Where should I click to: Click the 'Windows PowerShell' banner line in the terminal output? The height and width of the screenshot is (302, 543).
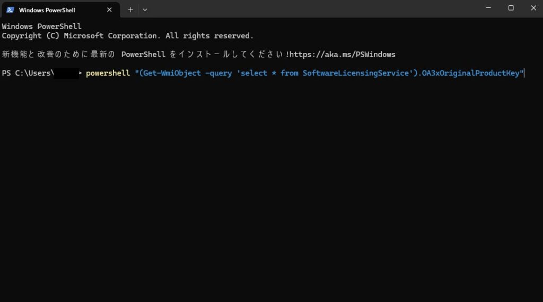click(x=41, y=26)
